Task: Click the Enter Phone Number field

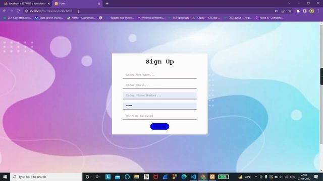Action: (x=159, y=96)
